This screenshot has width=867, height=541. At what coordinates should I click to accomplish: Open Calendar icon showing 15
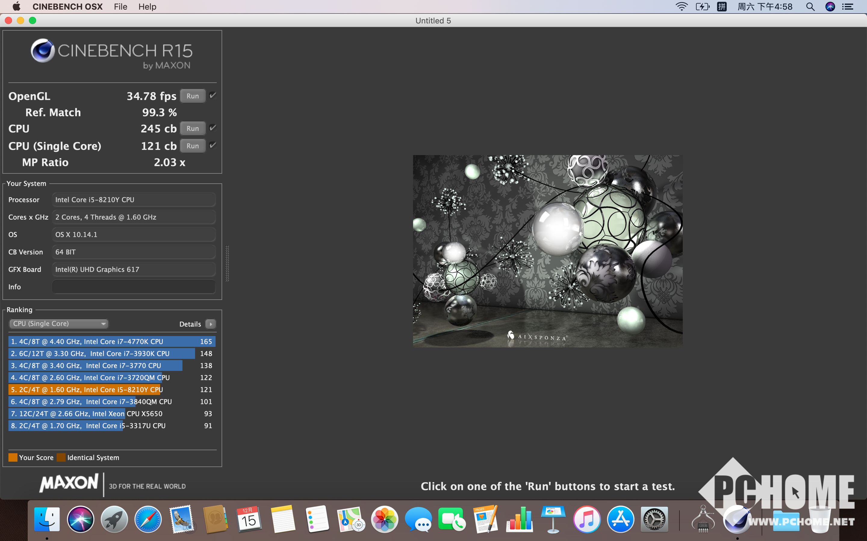coord(249,519)
